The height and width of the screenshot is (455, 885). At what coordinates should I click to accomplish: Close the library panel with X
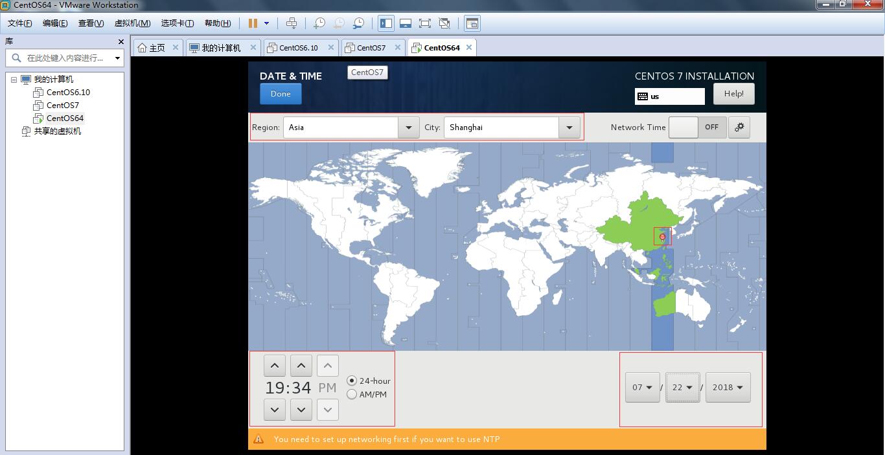tap(121, 41)
